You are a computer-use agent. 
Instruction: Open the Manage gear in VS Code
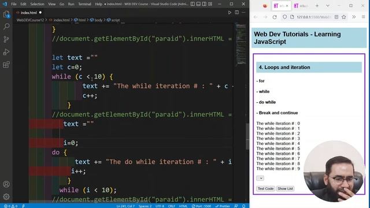(x=6, y=196)
